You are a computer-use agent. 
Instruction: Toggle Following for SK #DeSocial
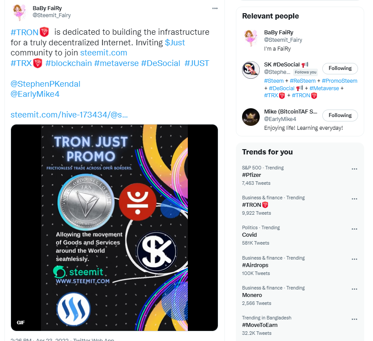[340, 68]
